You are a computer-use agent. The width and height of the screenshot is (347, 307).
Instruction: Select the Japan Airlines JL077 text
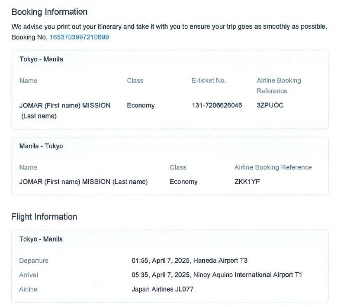pos(162,289)
